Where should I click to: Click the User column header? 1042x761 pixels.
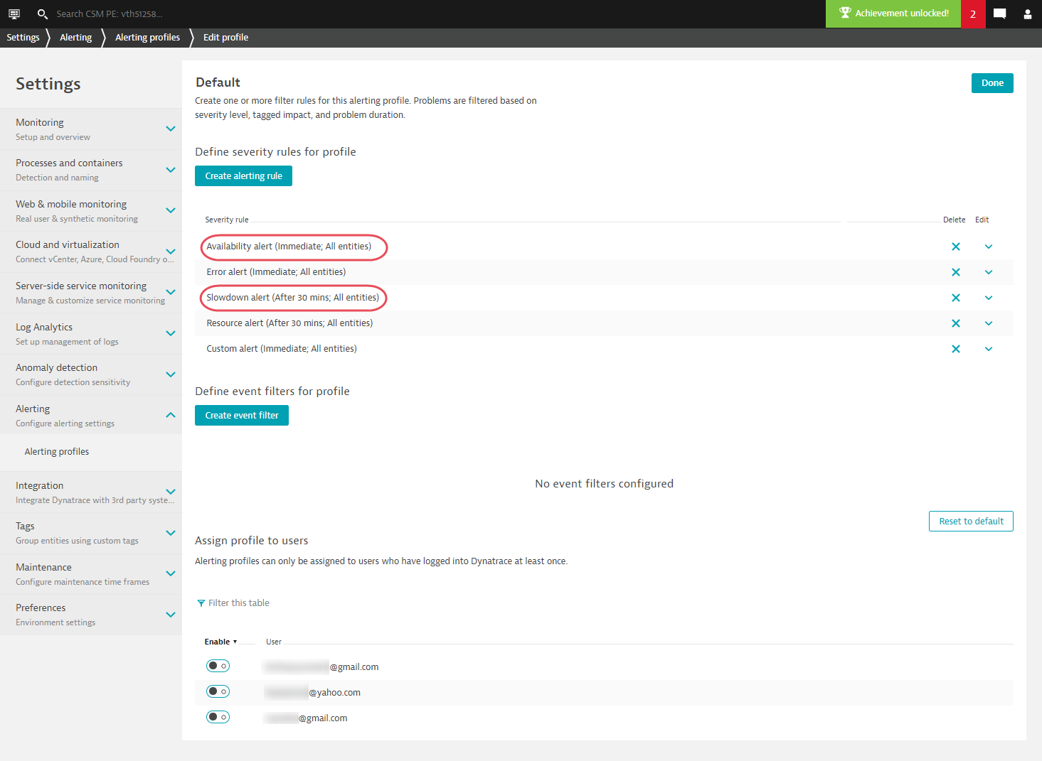(x=274, y=642)
